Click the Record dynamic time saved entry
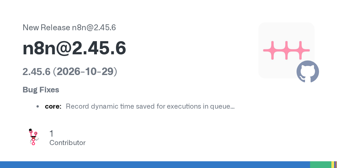Viewport: 337px width, 168px height. (x=150, y=106)
